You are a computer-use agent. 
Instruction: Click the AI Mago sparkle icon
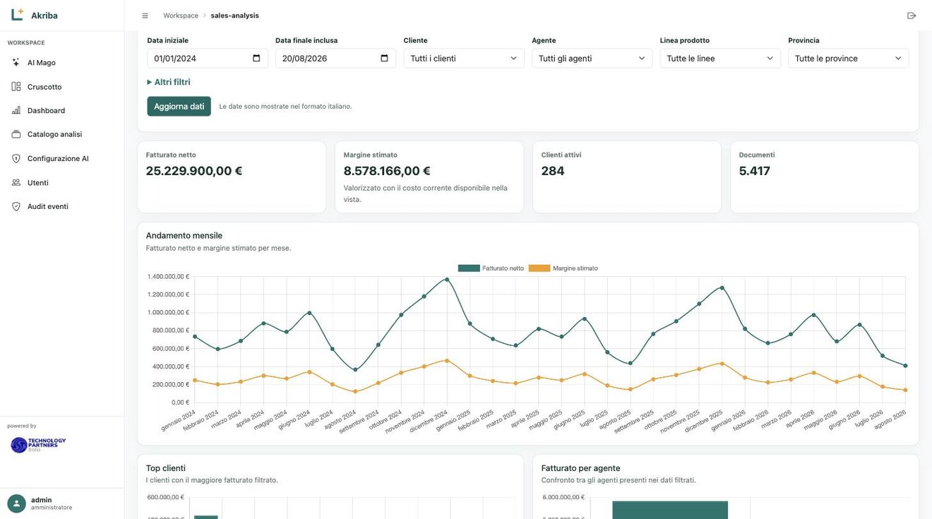(x=16, y=62)
